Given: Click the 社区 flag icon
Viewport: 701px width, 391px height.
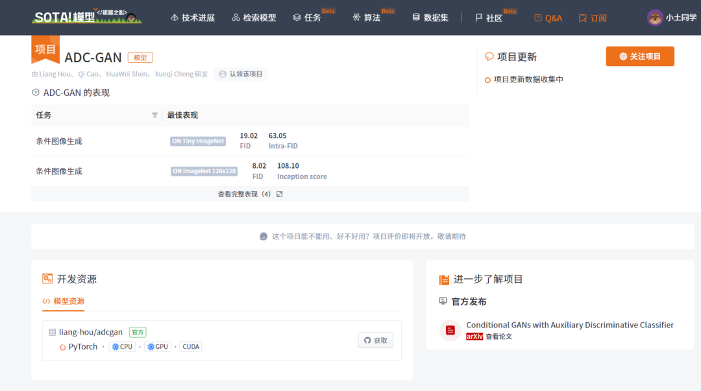Looking at the screenshot, I should [x=479, y=18].
